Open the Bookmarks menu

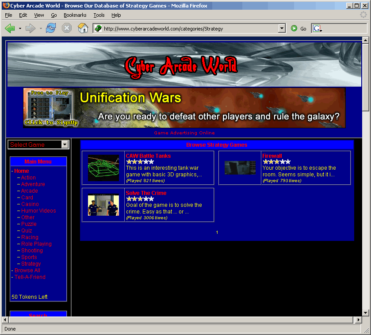coord(75,15)
